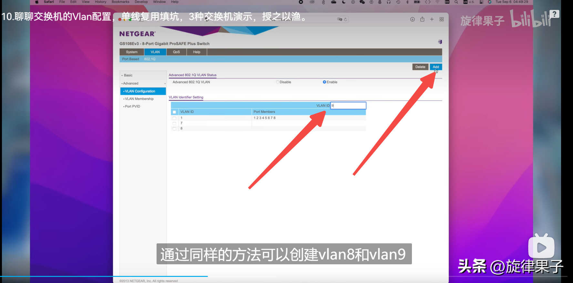Switch to the System tab

point(132,52)
